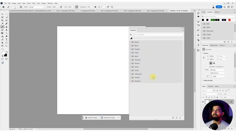
Task: Click the lock icon on the Background layer
Action: pyautogui.click(x=231, y=102)
